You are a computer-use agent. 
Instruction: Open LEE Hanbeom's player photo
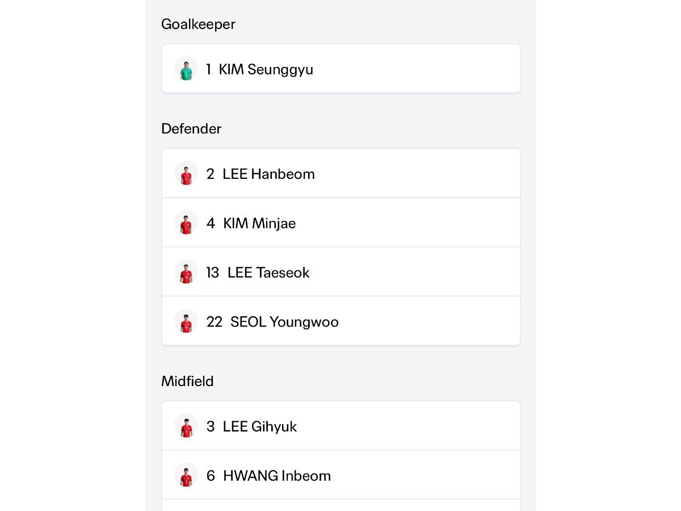tap(186, 173)
